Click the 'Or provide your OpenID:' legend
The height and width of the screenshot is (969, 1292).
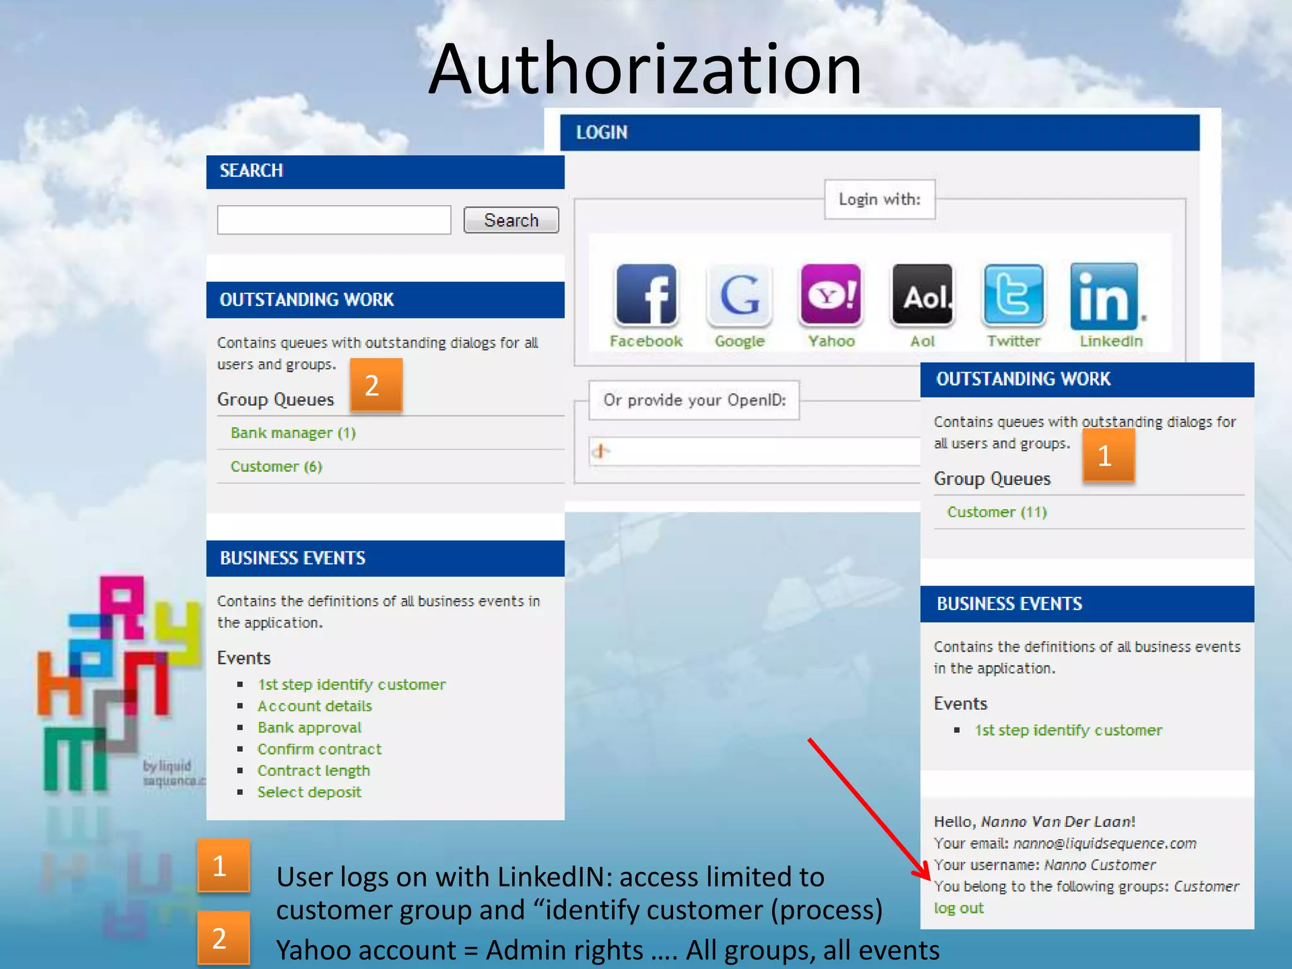(694, 400)
